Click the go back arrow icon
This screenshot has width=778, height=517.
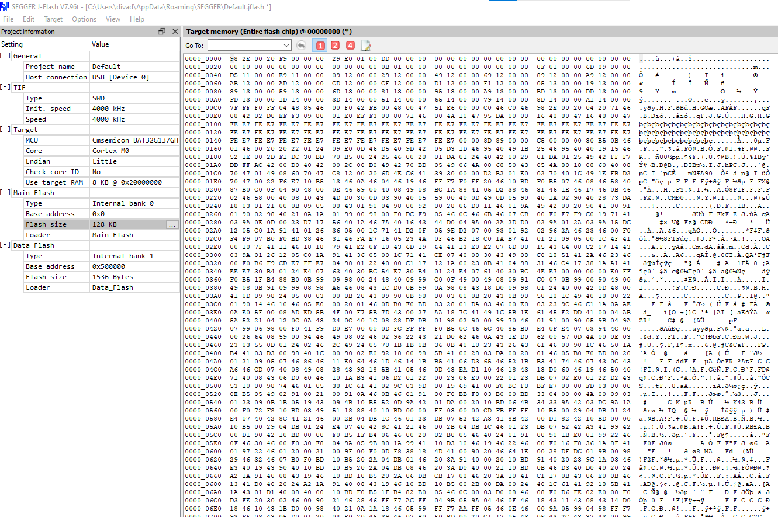point(302,45)
